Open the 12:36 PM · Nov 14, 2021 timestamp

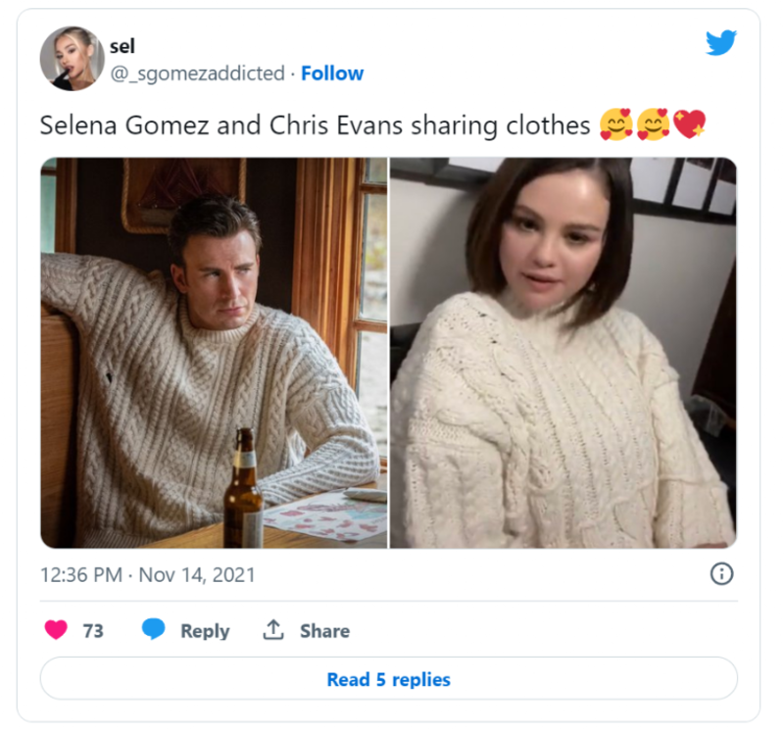(147, 575)
